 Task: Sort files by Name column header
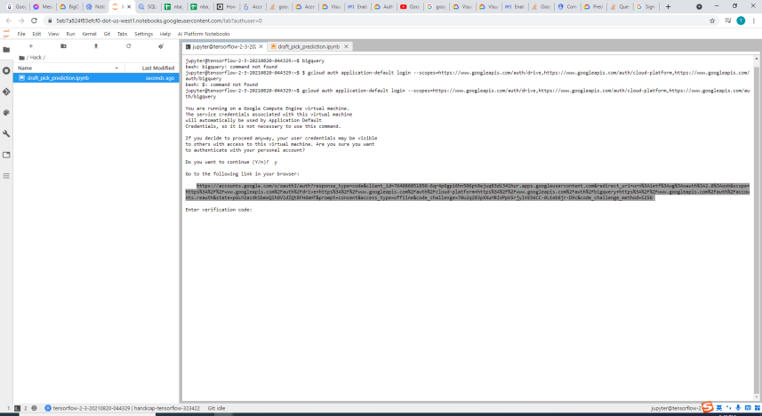(68, 68)
